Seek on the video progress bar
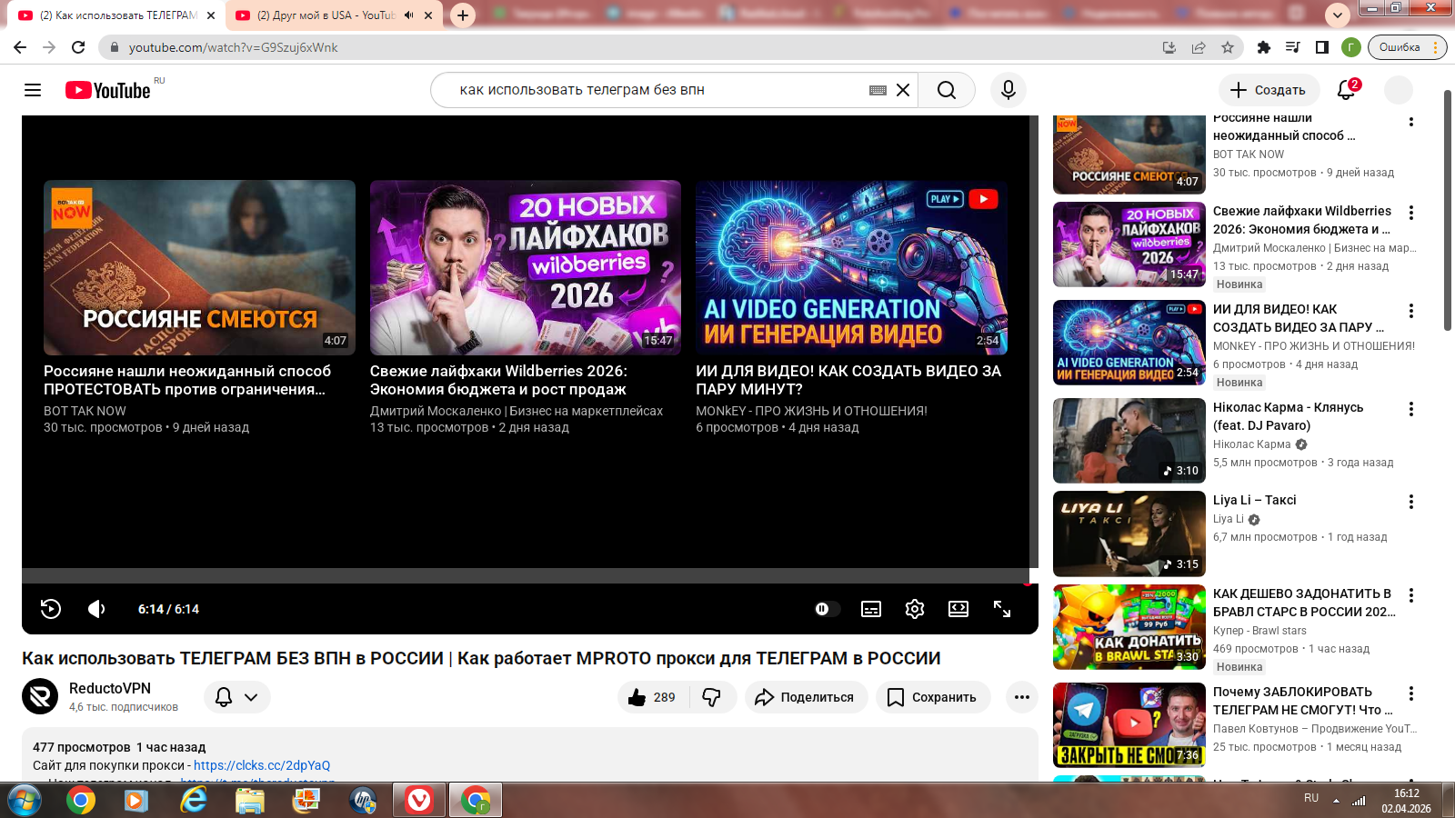Image resolution: width=1455 pixels, height=818 pixels. point(526,576)
